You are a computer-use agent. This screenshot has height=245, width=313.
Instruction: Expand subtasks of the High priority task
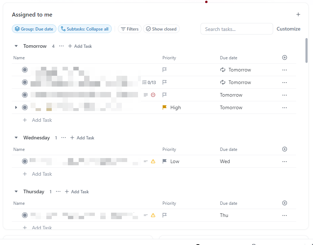pos(16,107)
